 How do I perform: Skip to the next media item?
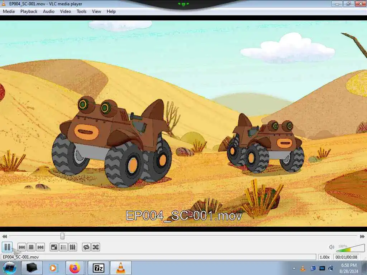click(40, 247)
